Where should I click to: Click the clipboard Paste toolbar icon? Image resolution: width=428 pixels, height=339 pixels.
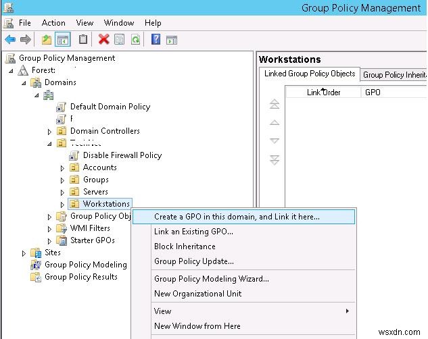pyautogui.click(x=83, y=40)
